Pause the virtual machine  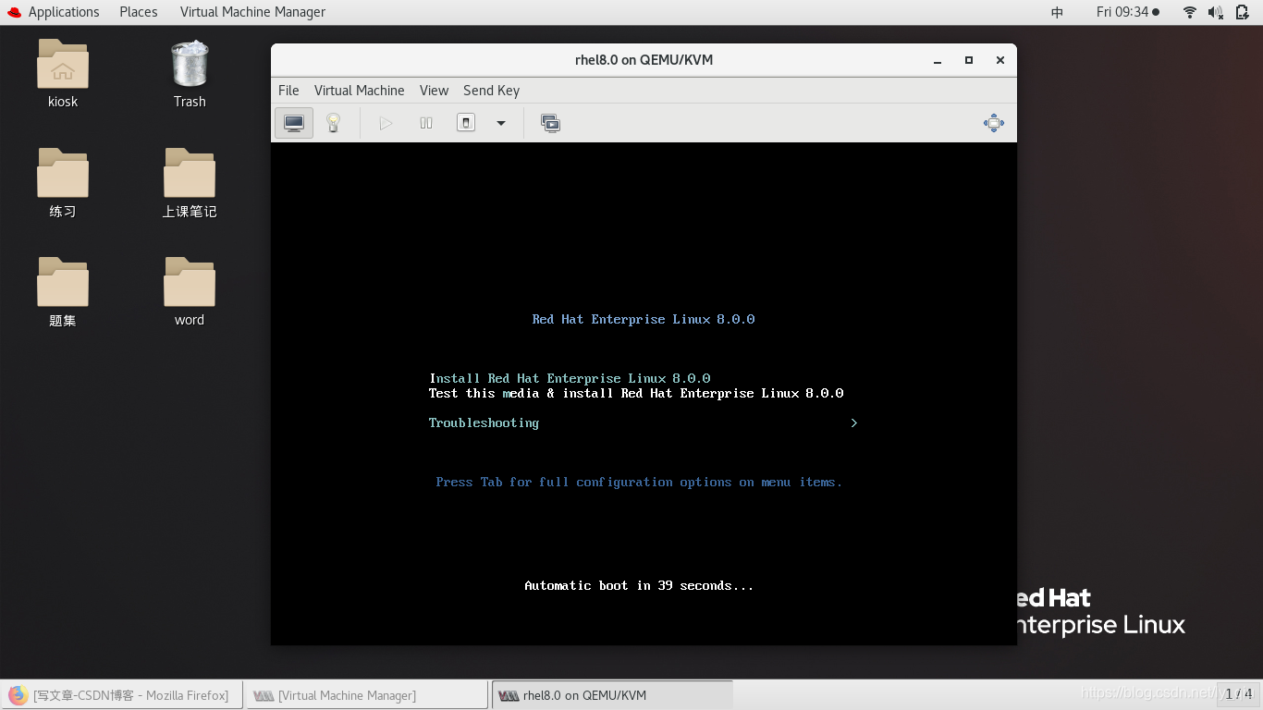pos(426,123)
